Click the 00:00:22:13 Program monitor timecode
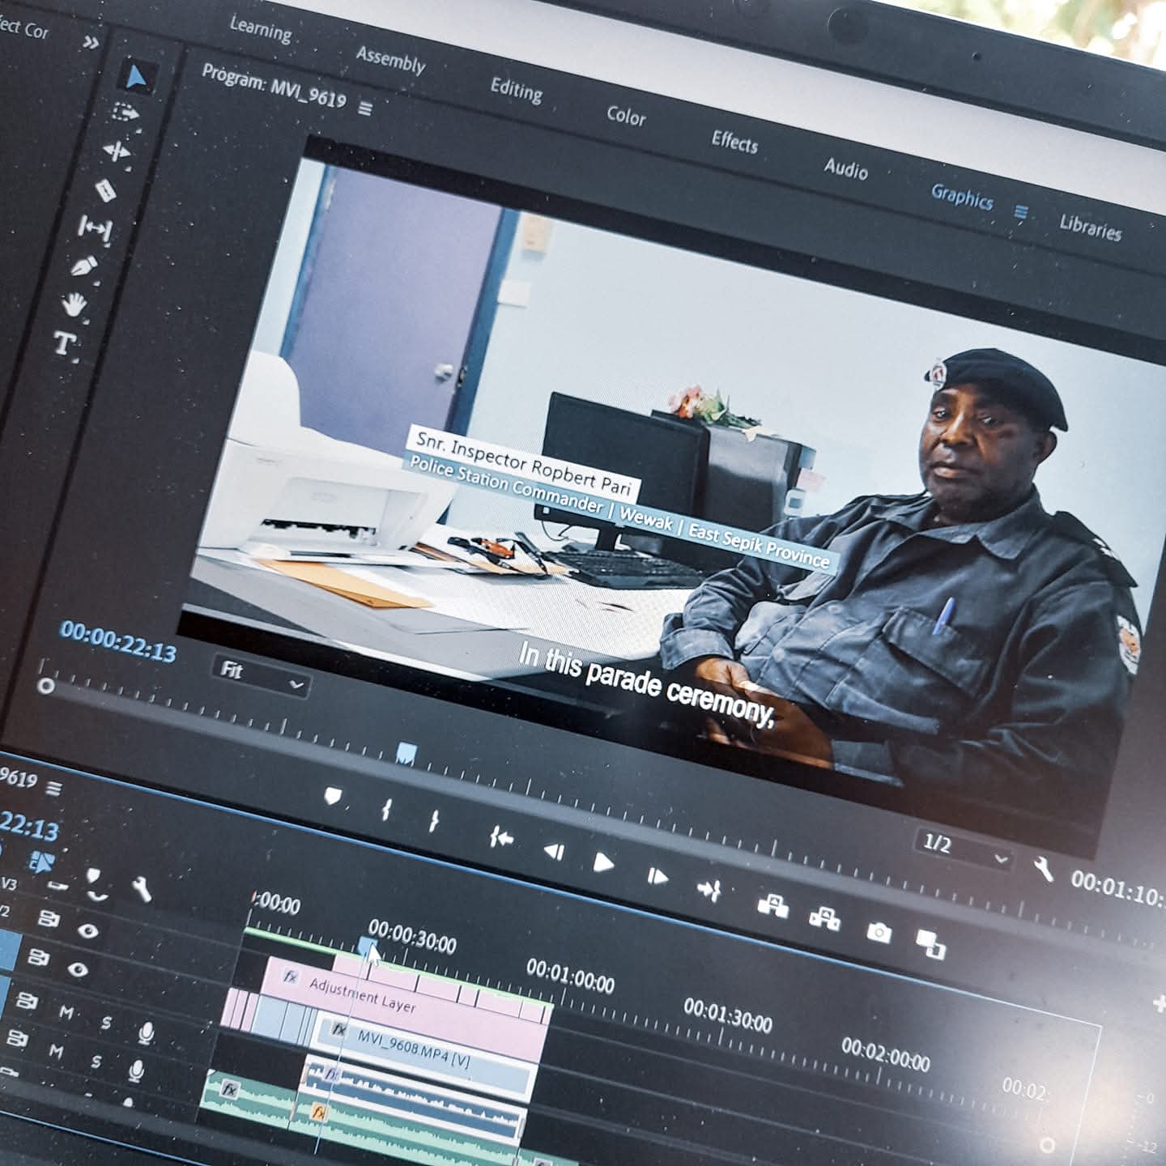This screenshot has height=1166, width=1166. [x=118, y=641]
